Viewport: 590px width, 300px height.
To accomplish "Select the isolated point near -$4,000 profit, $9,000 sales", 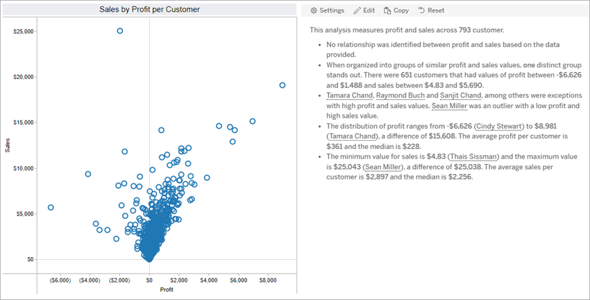I will pos(88,174).
